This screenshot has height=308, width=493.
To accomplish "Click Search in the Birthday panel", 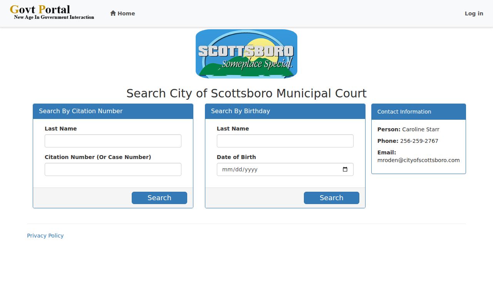I will (332, 198).
